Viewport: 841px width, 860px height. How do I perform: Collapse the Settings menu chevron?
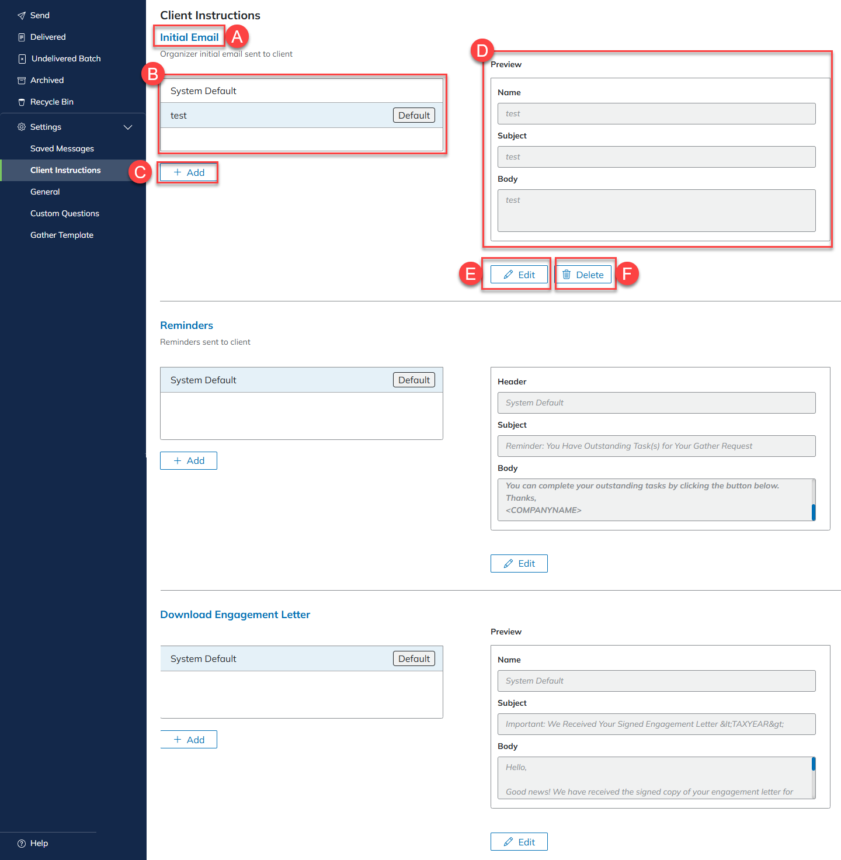[x=128, y=127]
